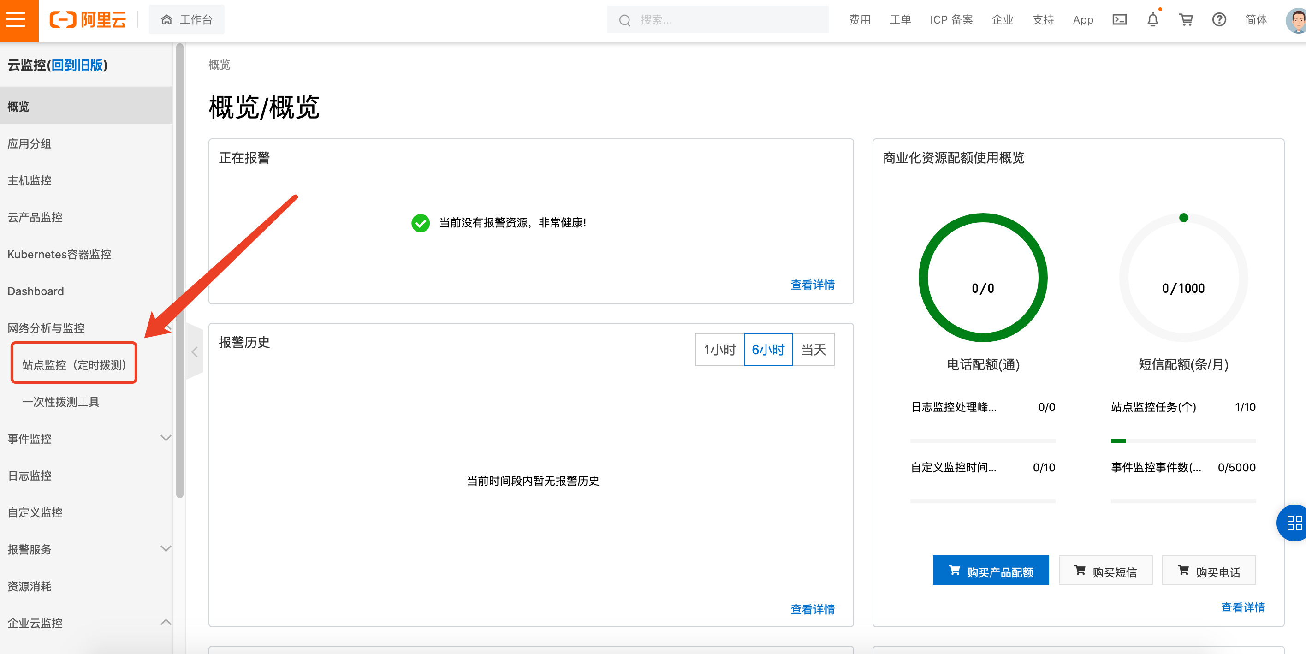Open the ICP 备案 menu
The width and height of the screenshot is (1306, 654).
pyautogui.click(x=951, y=20)
